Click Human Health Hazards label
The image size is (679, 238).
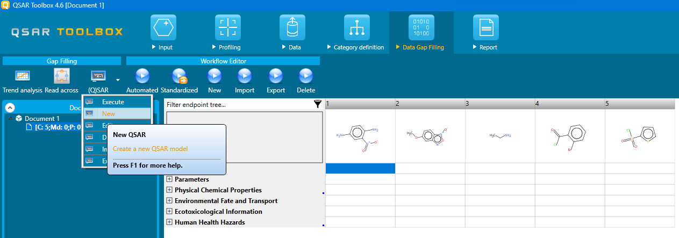[210, 222]
